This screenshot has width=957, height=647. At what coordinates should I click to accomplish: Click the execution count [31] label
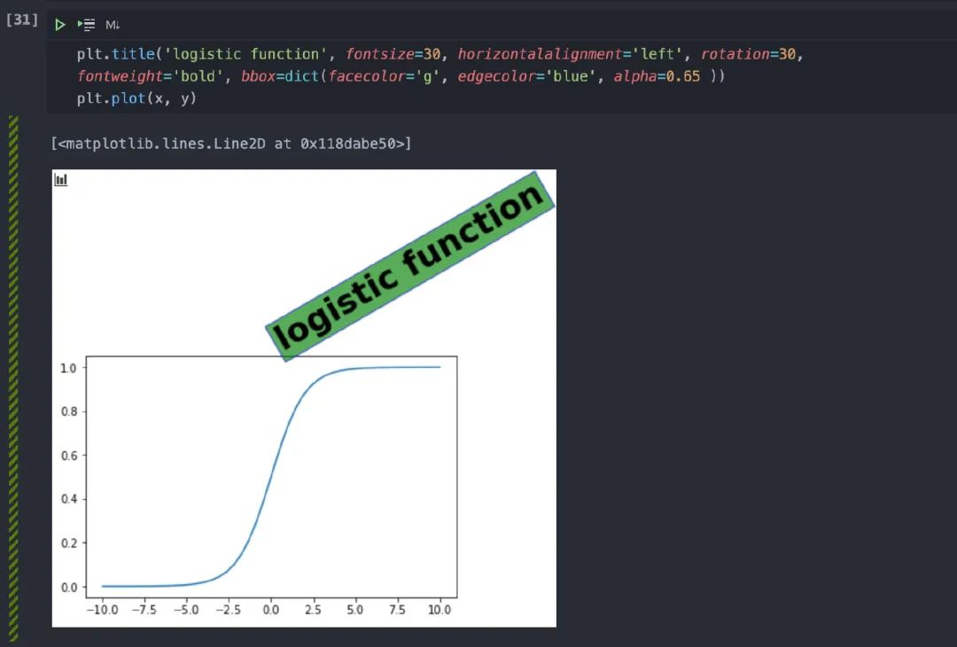click(22, 19)
